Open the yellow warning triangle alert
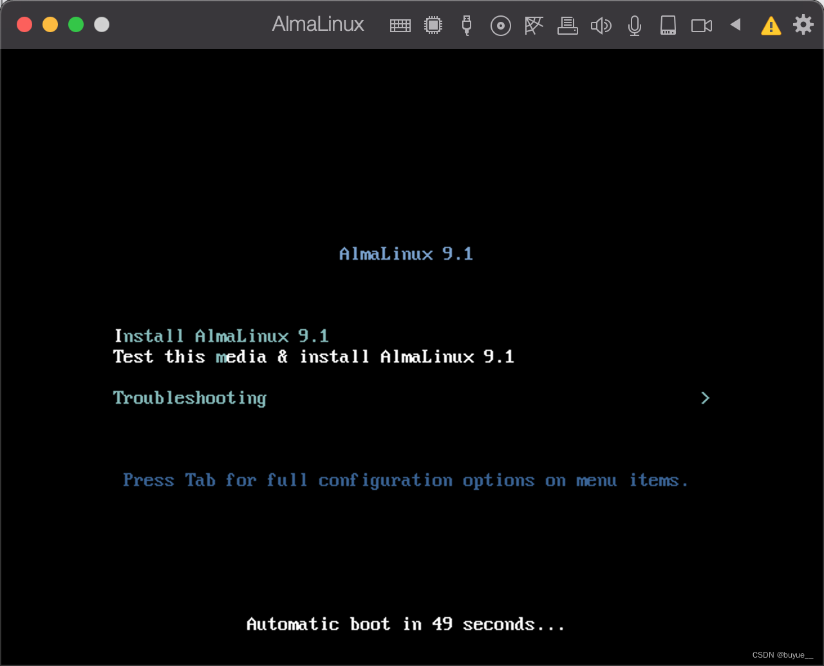The width and height of the screenshot is (824, 666). point(771,26)
